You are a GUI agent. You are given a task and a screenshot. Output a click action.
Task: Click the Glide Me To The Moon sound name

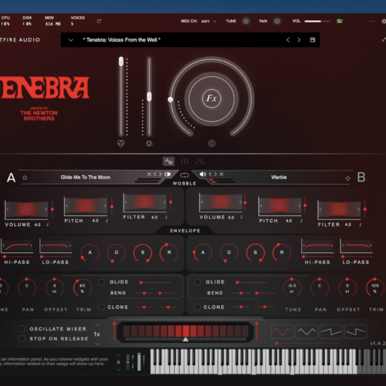click(x=86, y=178)
